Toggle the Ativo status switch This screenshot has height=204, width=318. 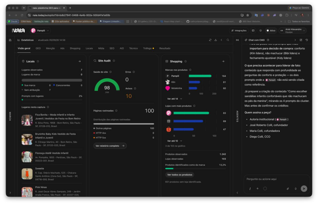tap(271, 31)
